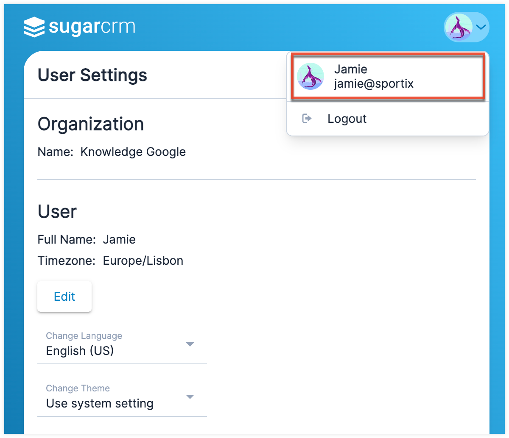
Task: Click the Europe/Lisbon timezone value
Action: [143, 261]
